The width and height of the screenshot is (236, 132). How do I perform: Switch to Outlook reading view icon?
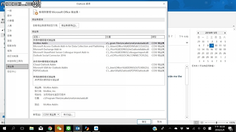[x=202, y=123]
